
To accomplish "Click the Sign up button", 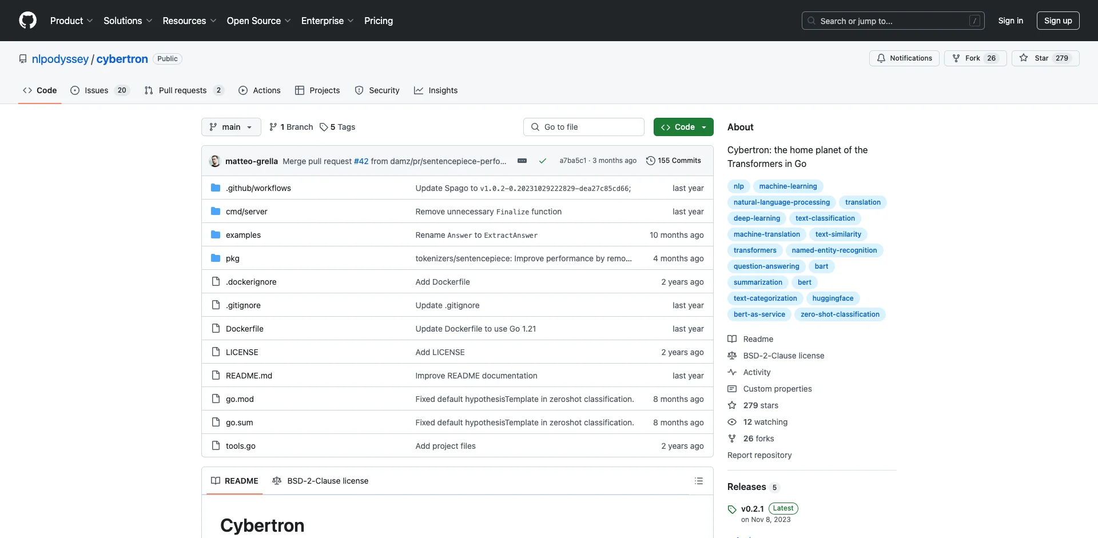I will (1058, 21).
